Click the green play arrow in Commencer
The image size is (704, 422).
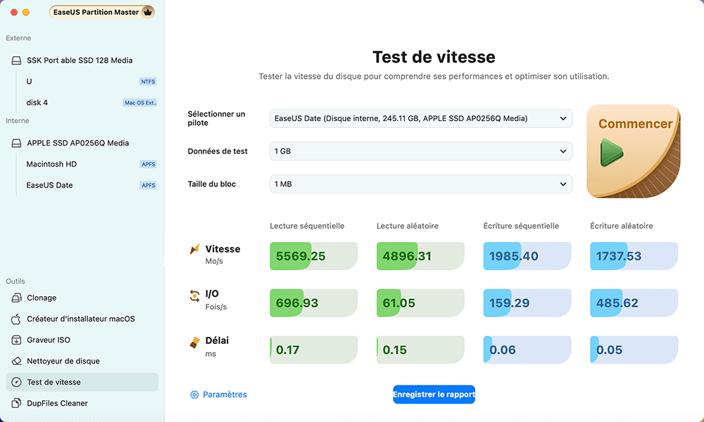[611, 153]
